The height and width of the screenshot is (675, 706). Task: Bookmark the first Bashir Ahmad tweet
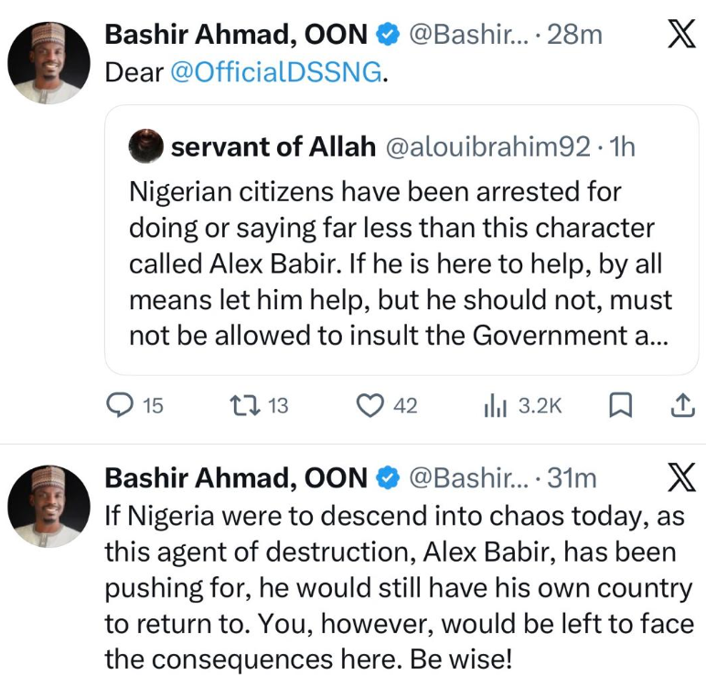621,405
